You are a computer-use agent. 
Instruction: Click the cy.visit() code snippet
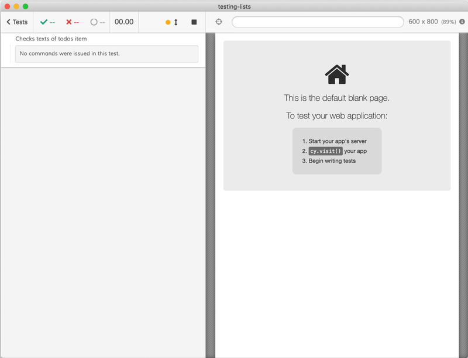325,151
